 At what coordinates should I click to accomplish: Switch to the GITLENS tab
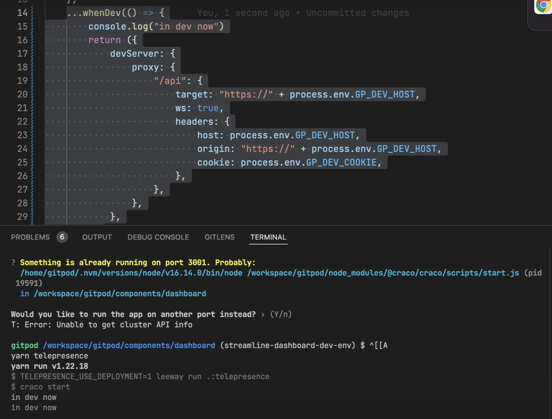point(220,237)
